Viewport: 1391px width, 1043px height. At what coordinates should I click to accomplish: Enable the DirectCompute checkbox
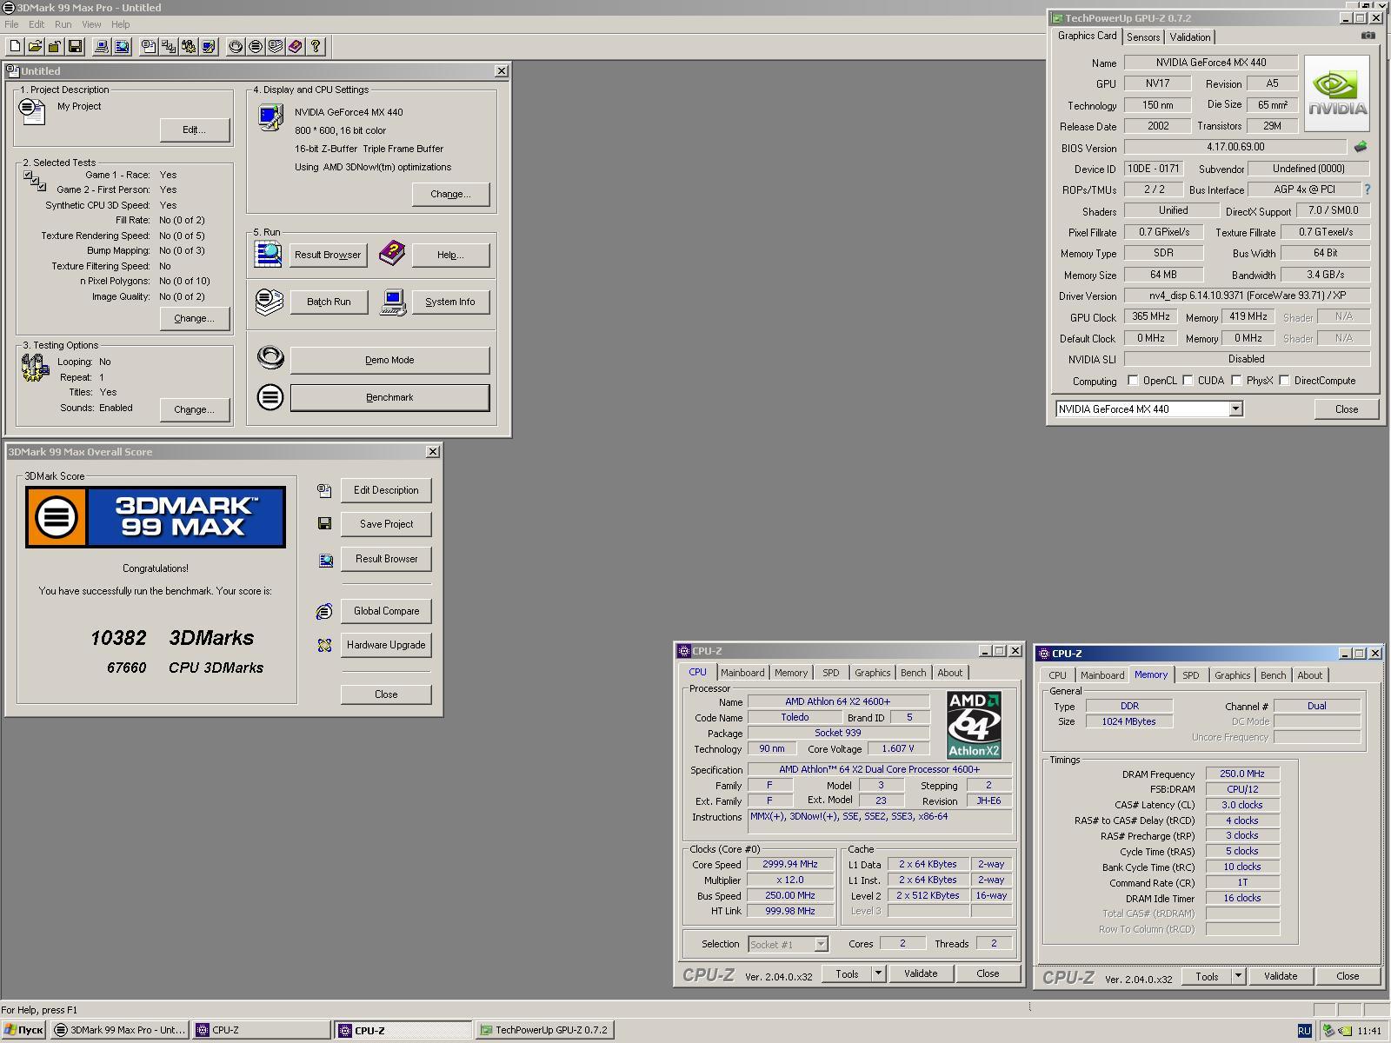tap(1284, 380)
